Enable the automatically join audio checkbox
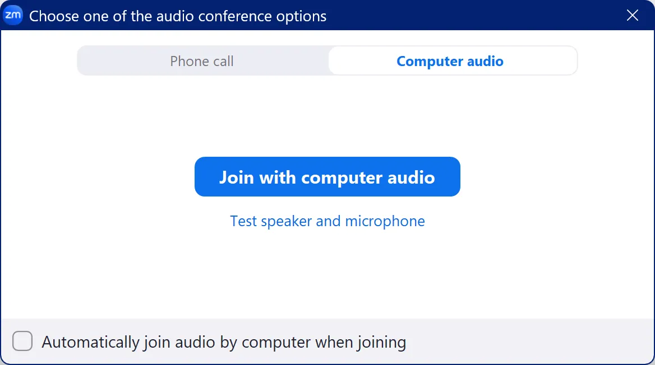This screenshot has height=365, width=655. 22,341
